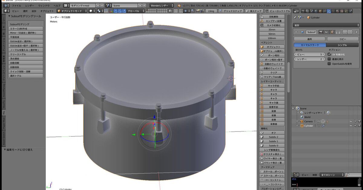The height and width of the screenshot is (190, 363).
Task: Click the Subsurf modifier delete X icon
Action: tap(356, 32)
